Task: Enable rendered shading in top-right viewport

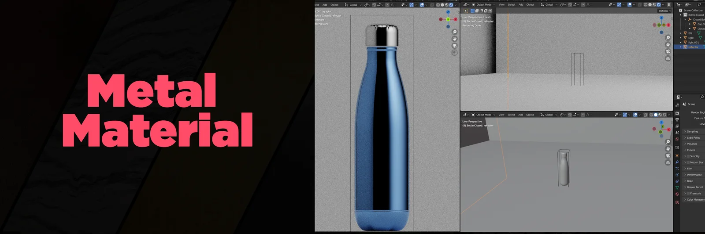Action: 659,4
